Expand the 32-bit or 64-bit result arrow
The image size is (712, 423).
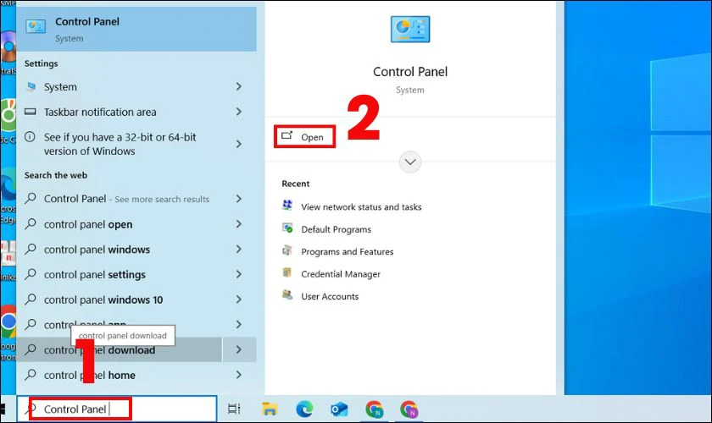(239, 144)
